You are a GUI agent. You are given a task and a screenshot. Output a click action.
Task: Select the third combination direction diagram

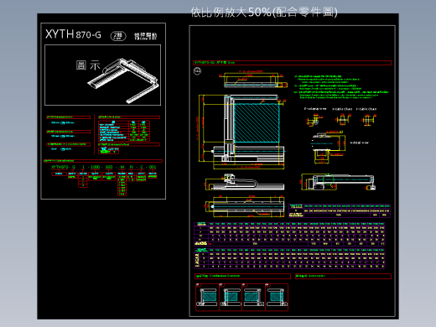tap(253, 297)
